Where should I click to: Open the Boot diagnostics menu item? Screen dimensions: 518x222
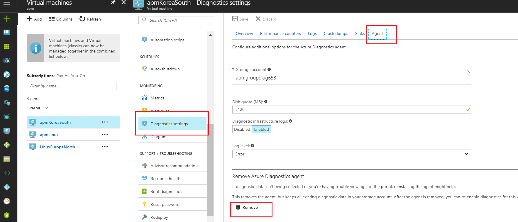pyautogui.click(x=166, y=192)
